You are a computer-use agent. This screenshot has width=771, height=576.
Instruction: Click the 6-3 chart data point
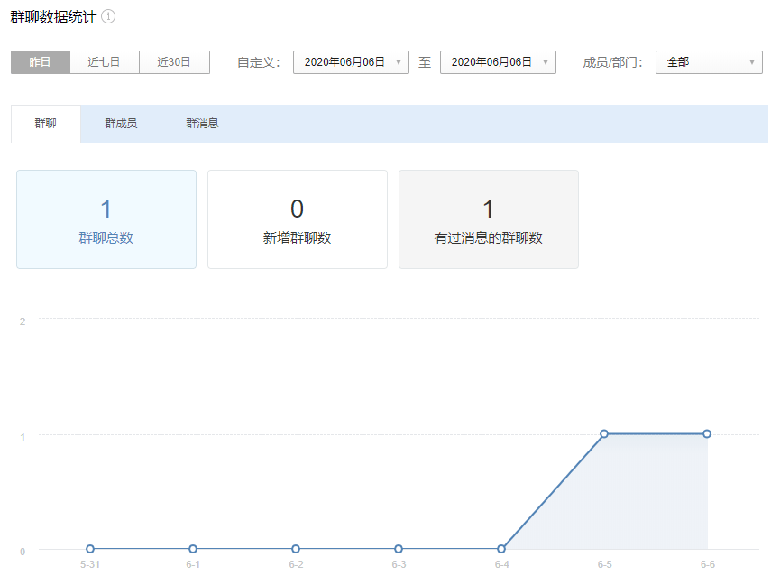(x=399, y=549)
